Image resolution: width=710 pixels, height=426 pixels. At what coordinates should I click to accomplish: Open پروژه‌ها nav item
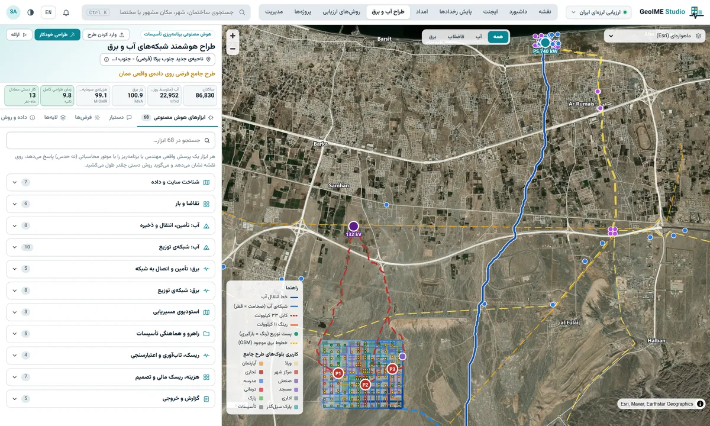(x=304, y=12)
